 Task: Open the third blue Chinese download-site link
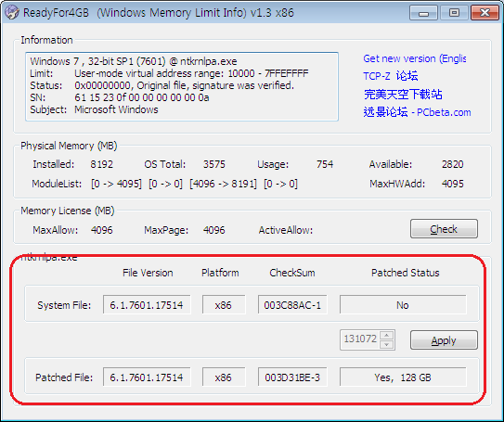403,95
